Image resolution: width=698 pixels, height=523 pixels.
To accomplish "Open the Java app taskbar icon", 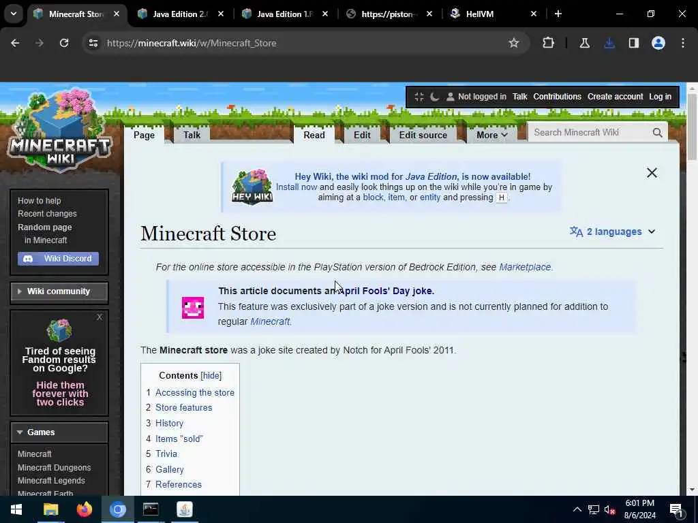I will (184, 509).
